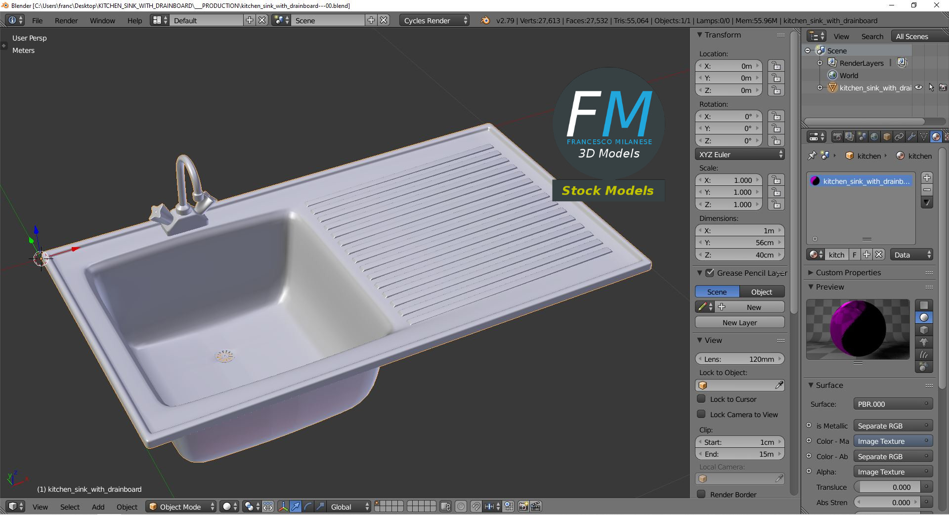Open the Object Data mesh properties tab

[x=924, y=136]
